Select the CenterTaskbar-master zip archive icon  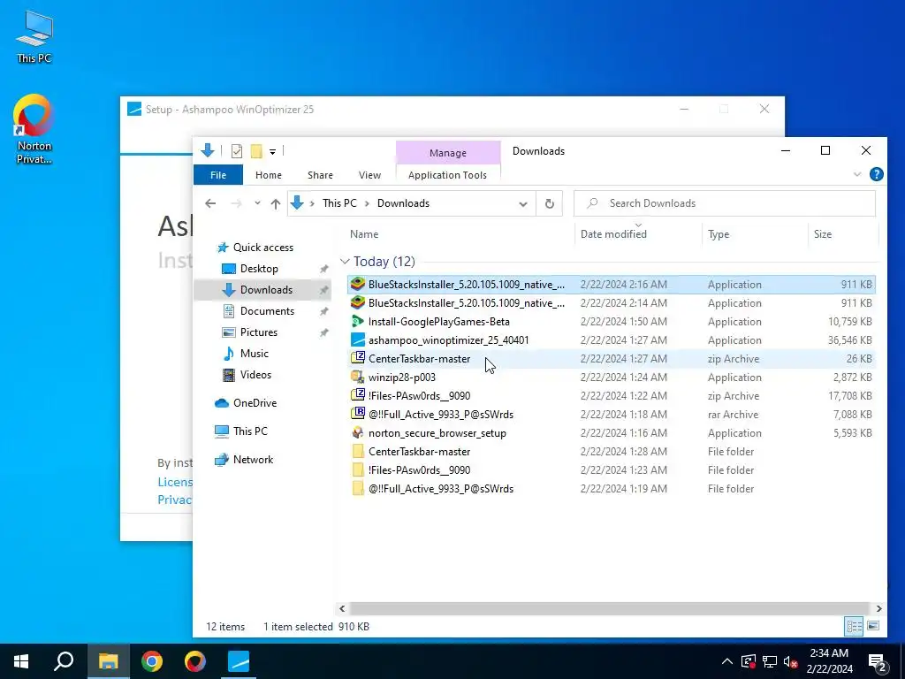click(358, 359)
